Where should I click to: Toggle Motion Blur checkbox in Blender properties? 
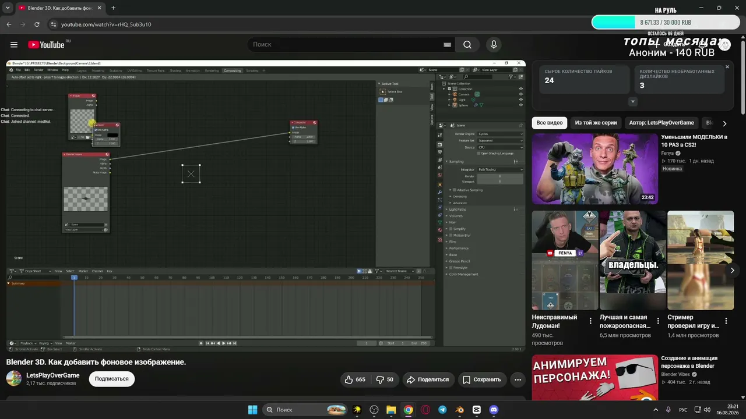[x=451, y=235]
